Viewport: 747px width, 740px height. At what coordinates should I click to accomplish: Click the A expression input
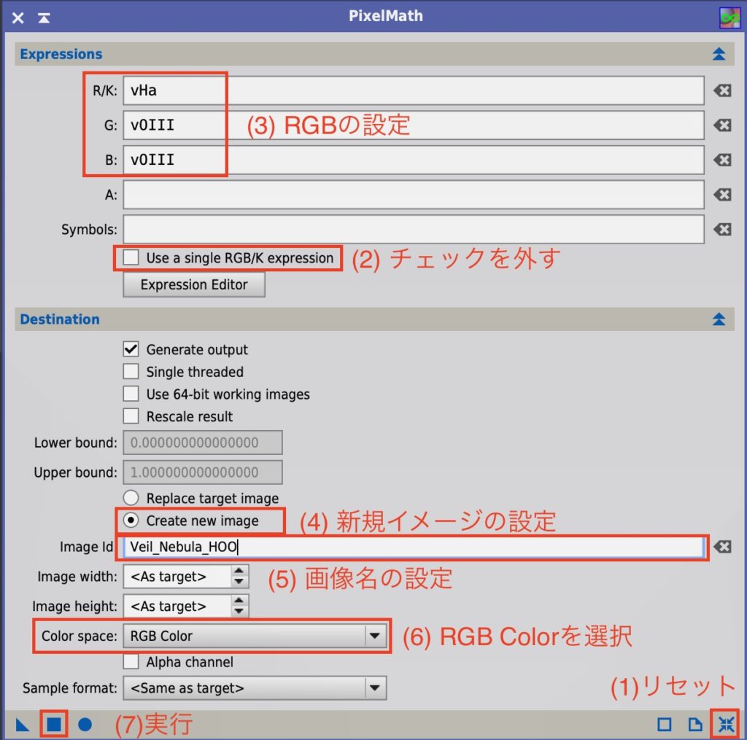coord(414,195)
